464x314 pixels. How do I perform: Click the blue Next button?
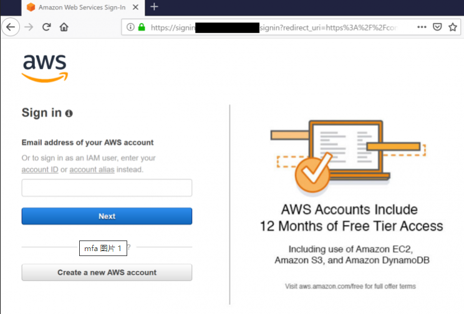[x=107, y=216]
